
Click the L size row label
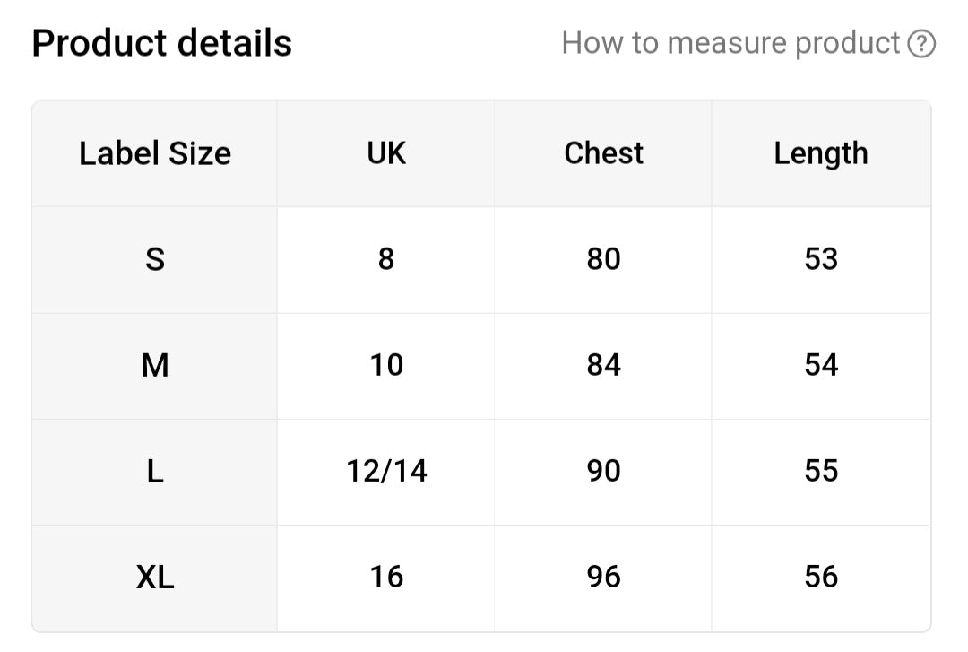click(155, 472)
